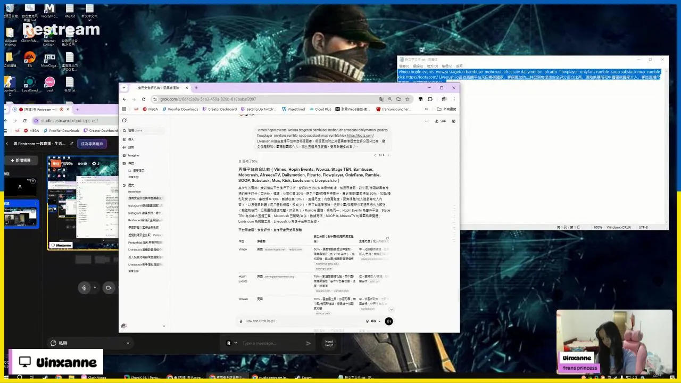Open Cloud Plus bookmark

pyautogui.click(x=320, y=109)
